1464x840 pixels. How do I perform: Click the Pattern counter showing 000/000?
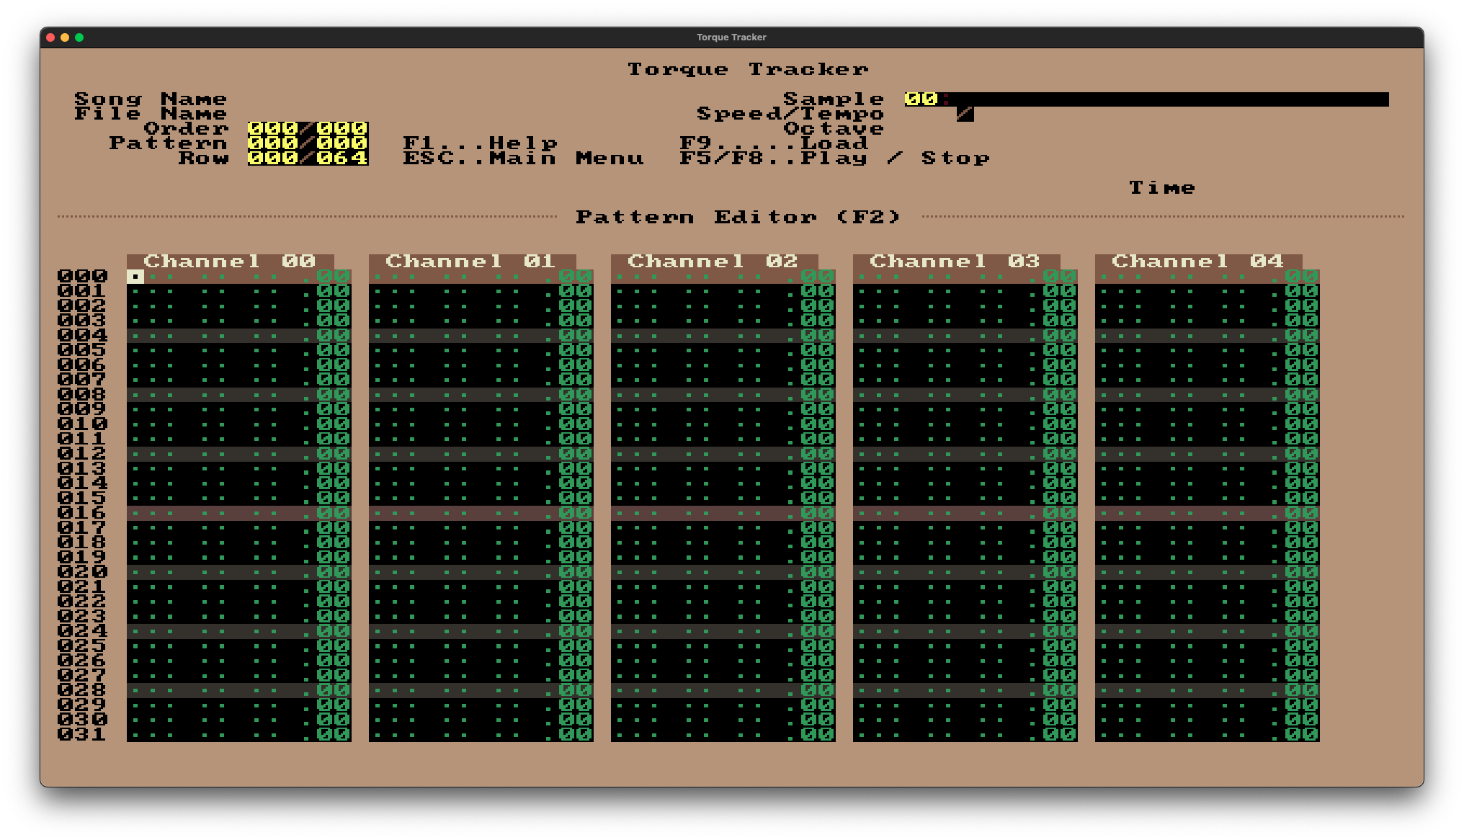click(x=308, y=143)
